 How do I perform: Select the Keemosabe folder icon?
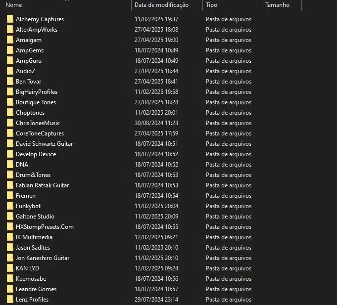pos(10,279)
